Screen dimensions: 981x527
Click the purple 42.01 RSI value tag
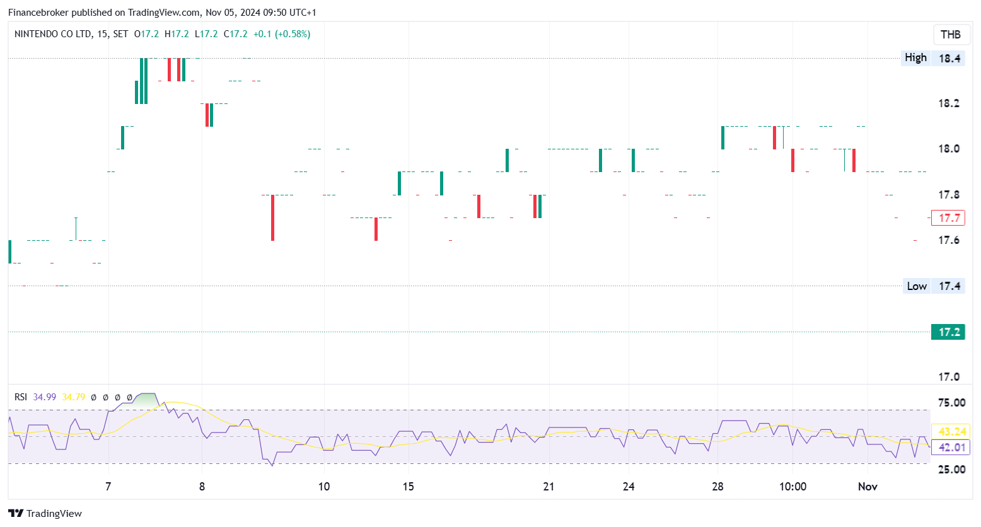click(x=951, y=448)
